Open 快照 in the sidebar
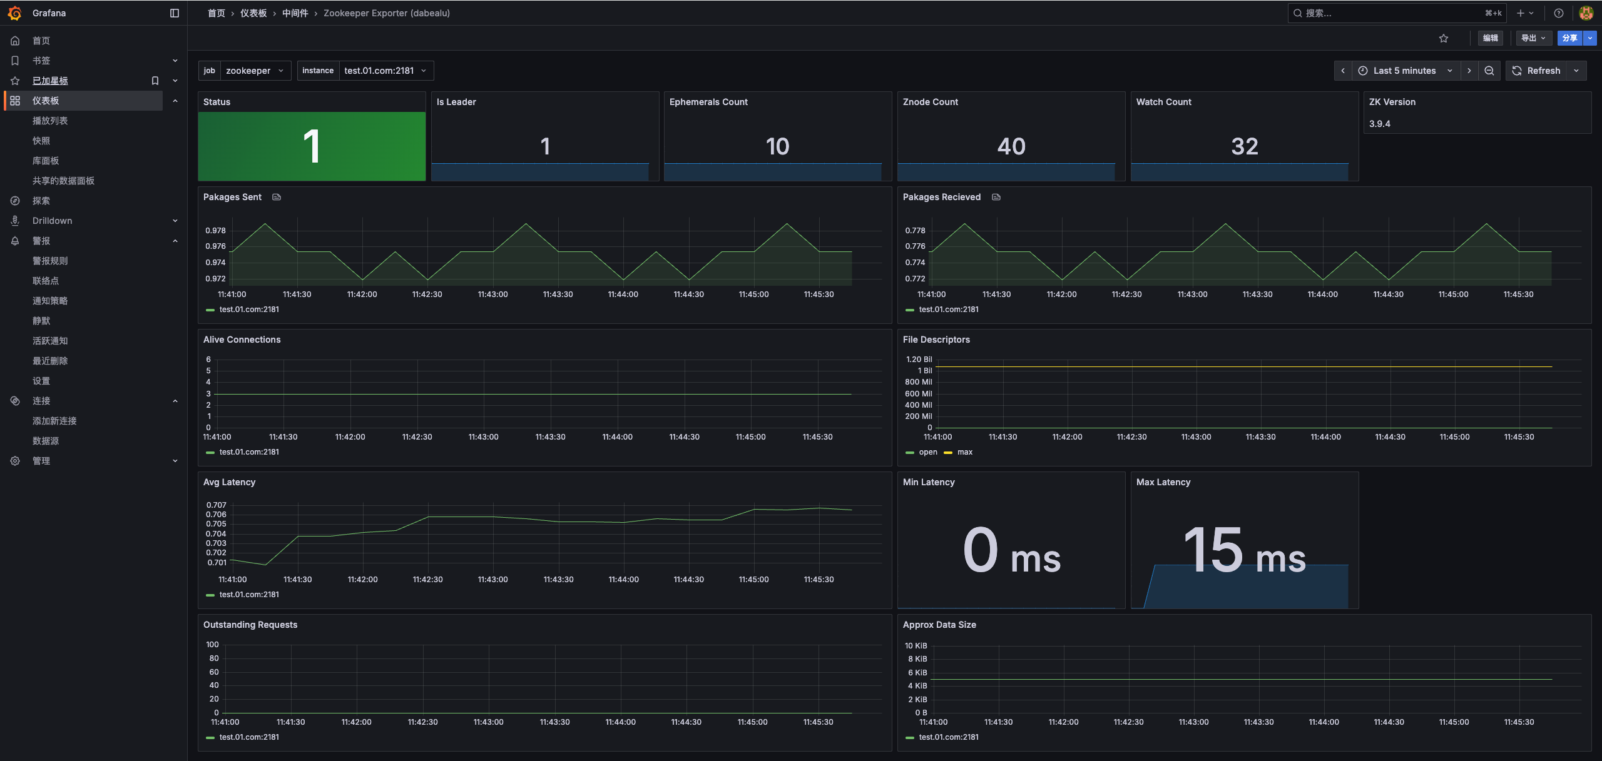The image size is (1602, 761). coord(41,141)
